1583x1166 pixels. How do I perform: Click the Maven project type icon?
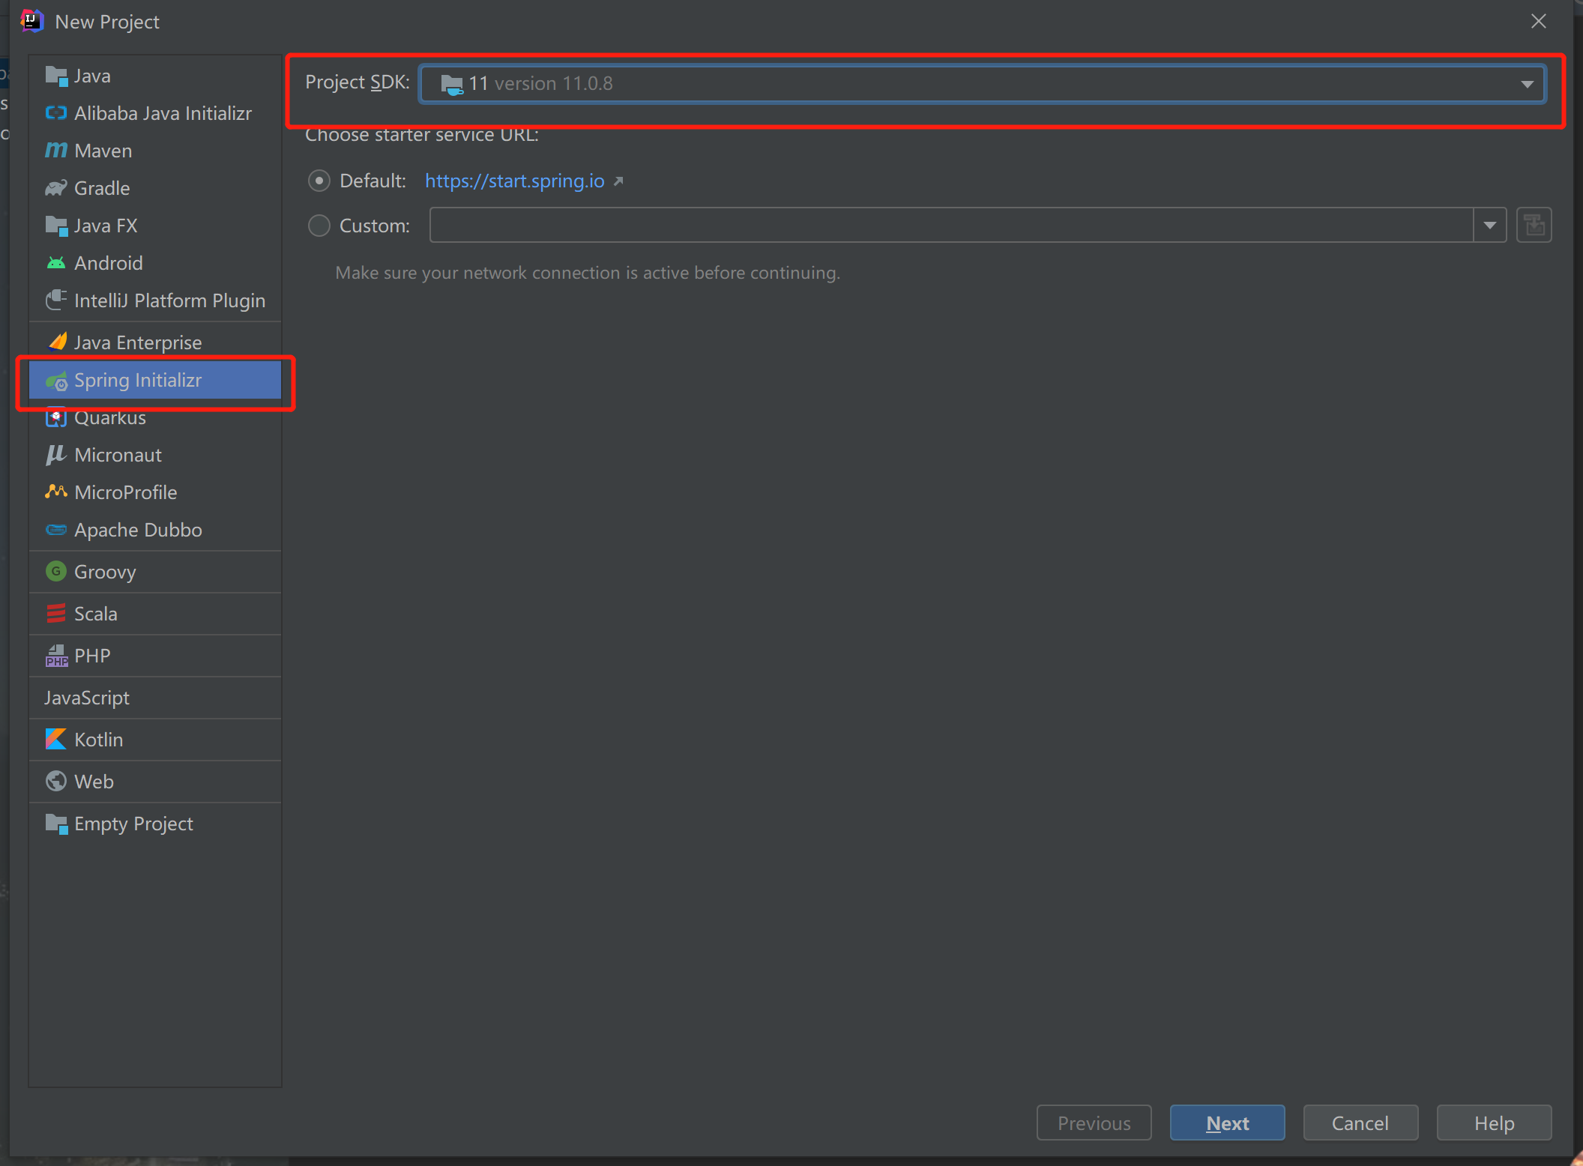(55, 151)
